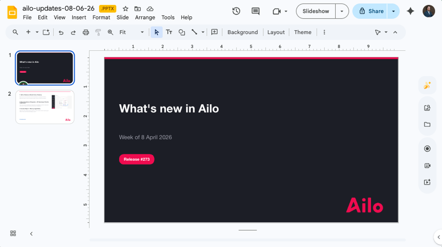Expand the new slide layout dropdown
Screen dimensions: 442x247
37,32
